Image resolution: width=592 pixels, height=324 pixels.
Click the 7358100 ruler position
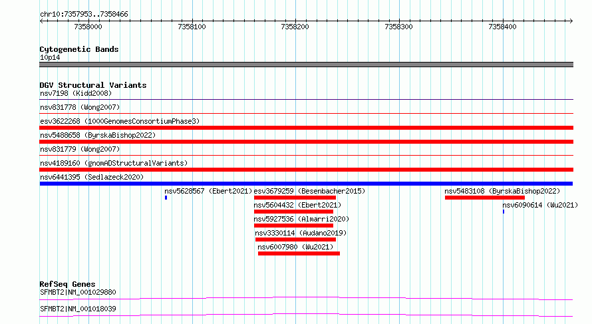192,27
